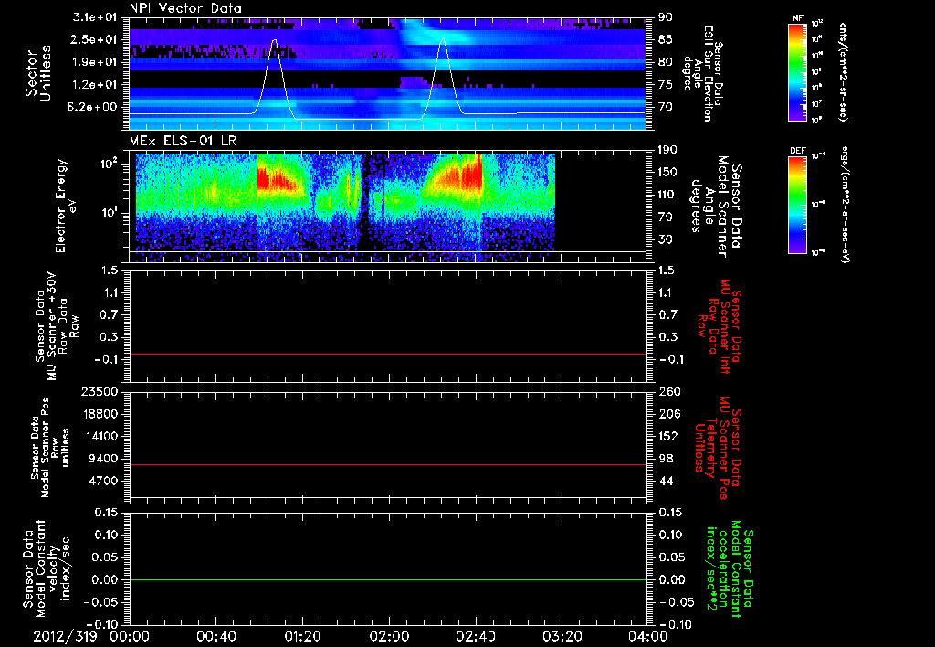The height and width of the screenshot is (647, 935).
Task: Select the 'MEx ELS-01 LR' panel title
Action: coord(183,141)
